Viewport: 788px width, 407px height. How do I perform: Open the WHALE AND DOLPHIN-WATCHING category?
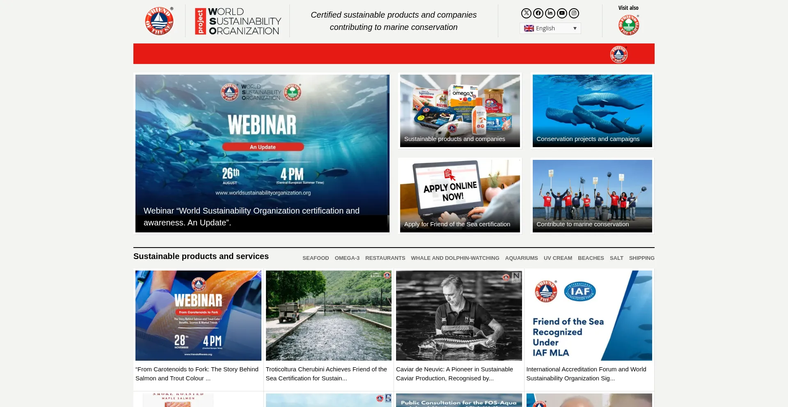455,258
